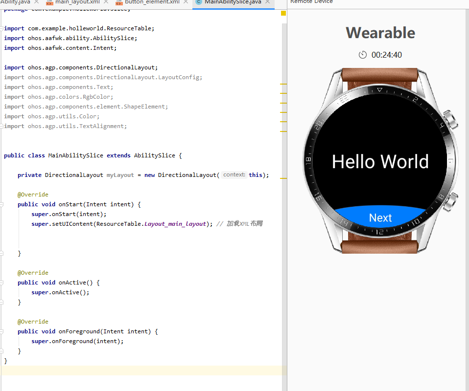Click the ShapeElement import line
469x391 pixels.
(86, 107)
